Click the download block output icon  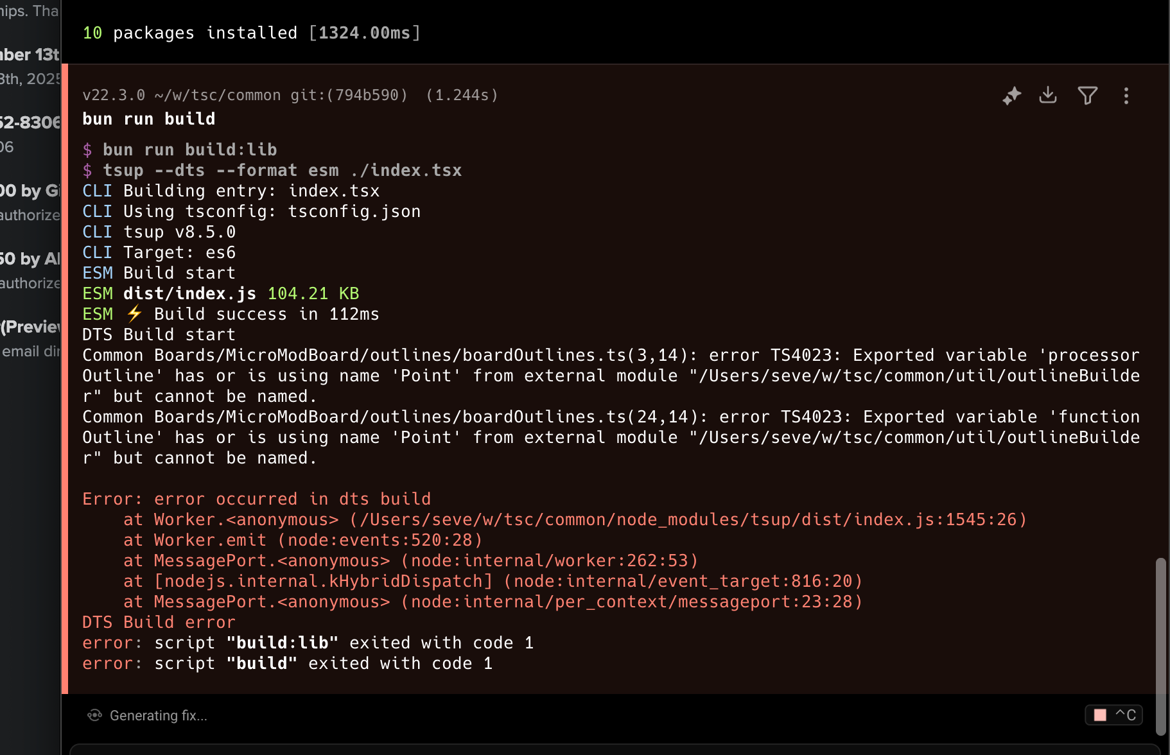[1048, 95]
